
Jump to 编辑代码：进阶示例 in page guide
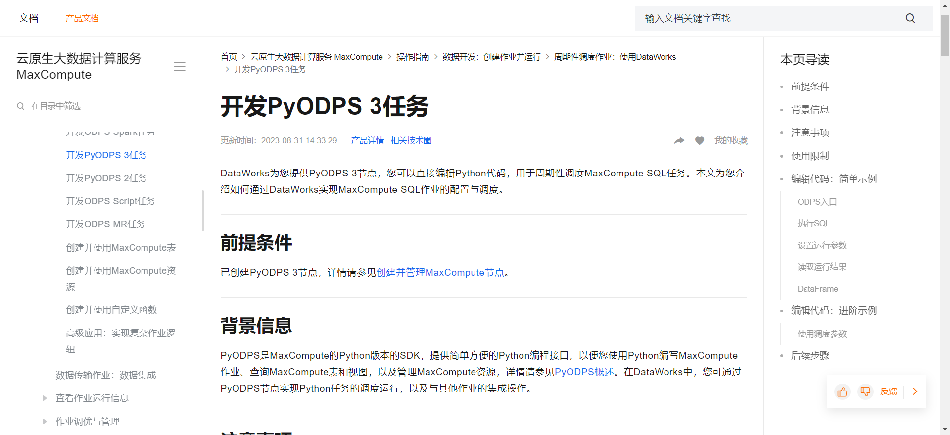coord(834,310)
